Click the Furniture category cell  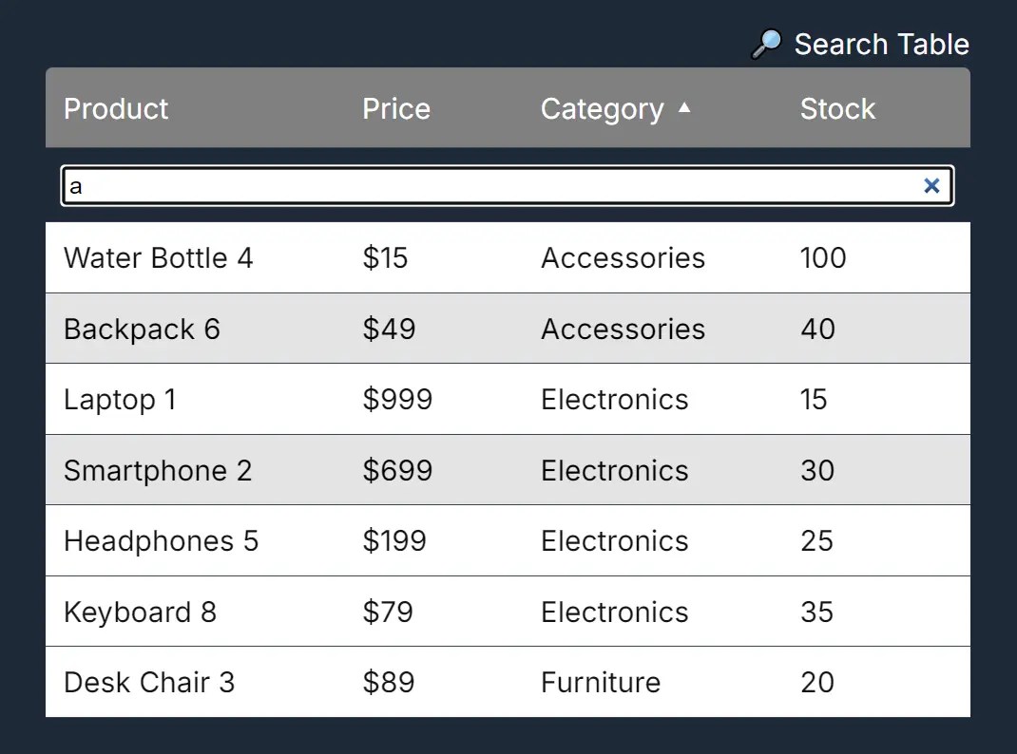click(601, 683)
